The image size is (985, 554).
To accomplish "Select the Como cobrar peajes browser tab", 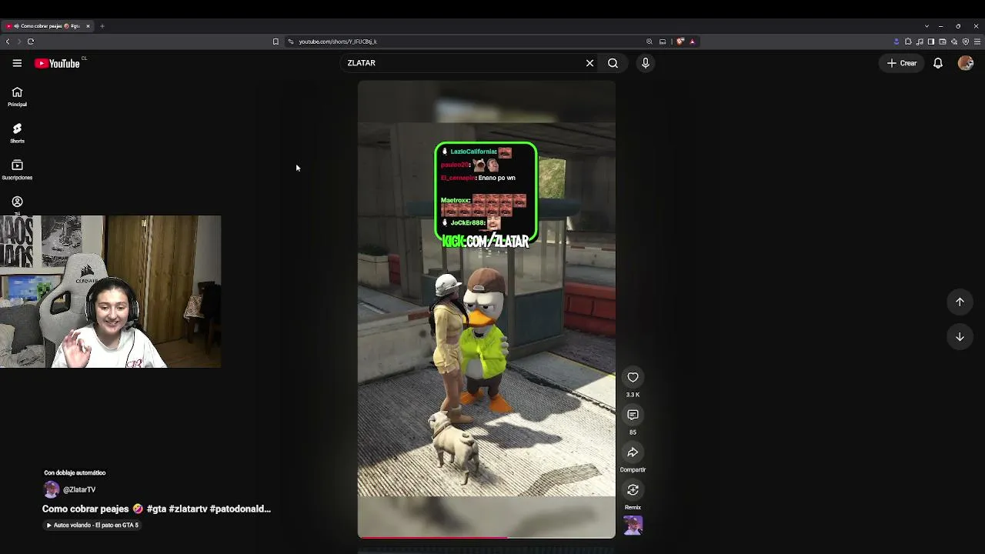I will click(48, 26).
